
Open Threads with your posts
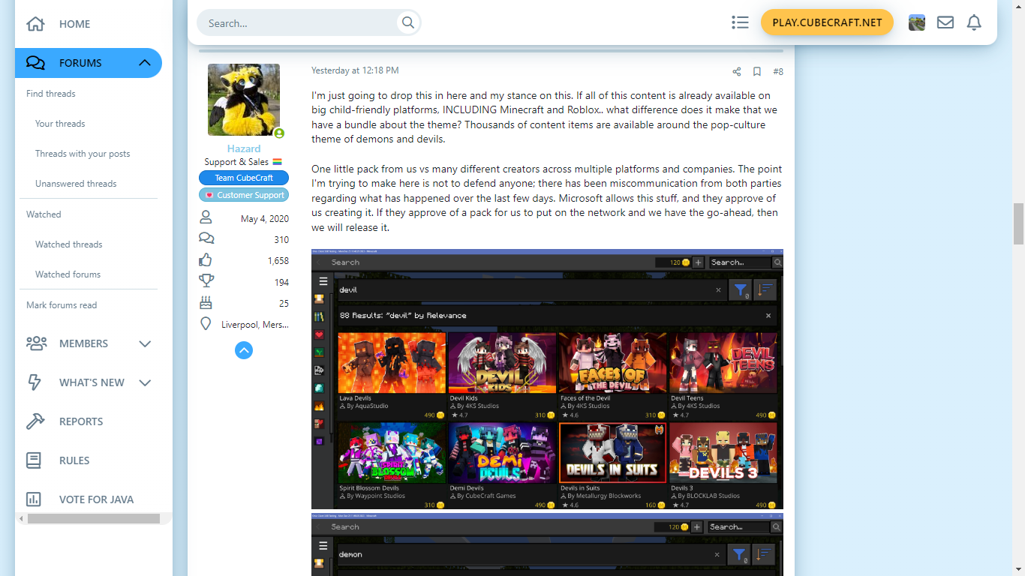(x=83, y=154)
